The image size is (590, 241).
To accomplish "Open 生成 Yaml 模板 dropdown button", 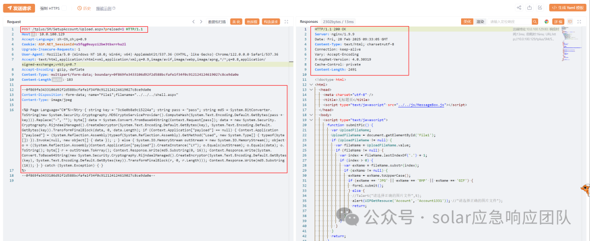I will (x=568, y=8).
